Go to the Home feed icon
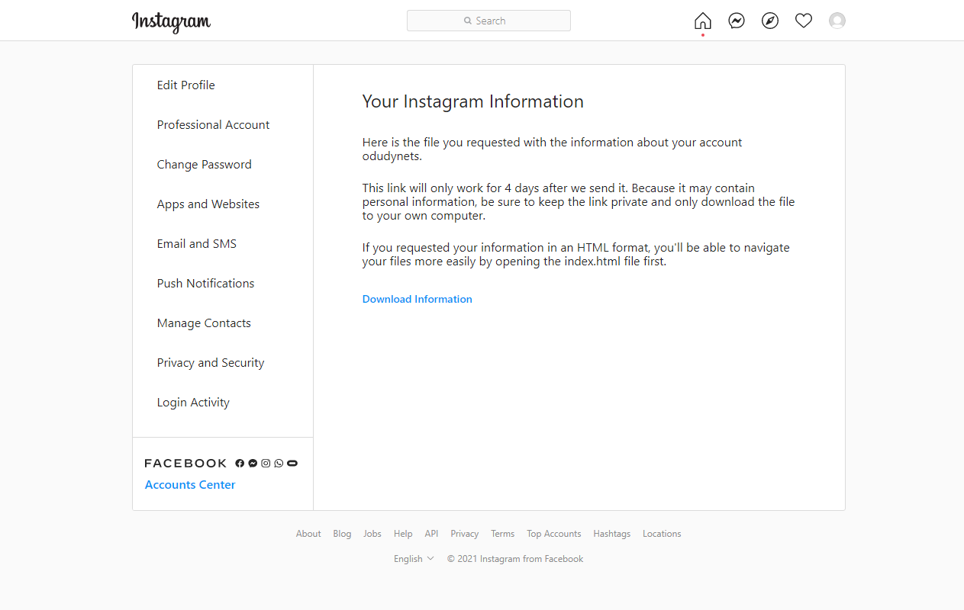The width and height of the screenshot is (964, 610). 703,21
